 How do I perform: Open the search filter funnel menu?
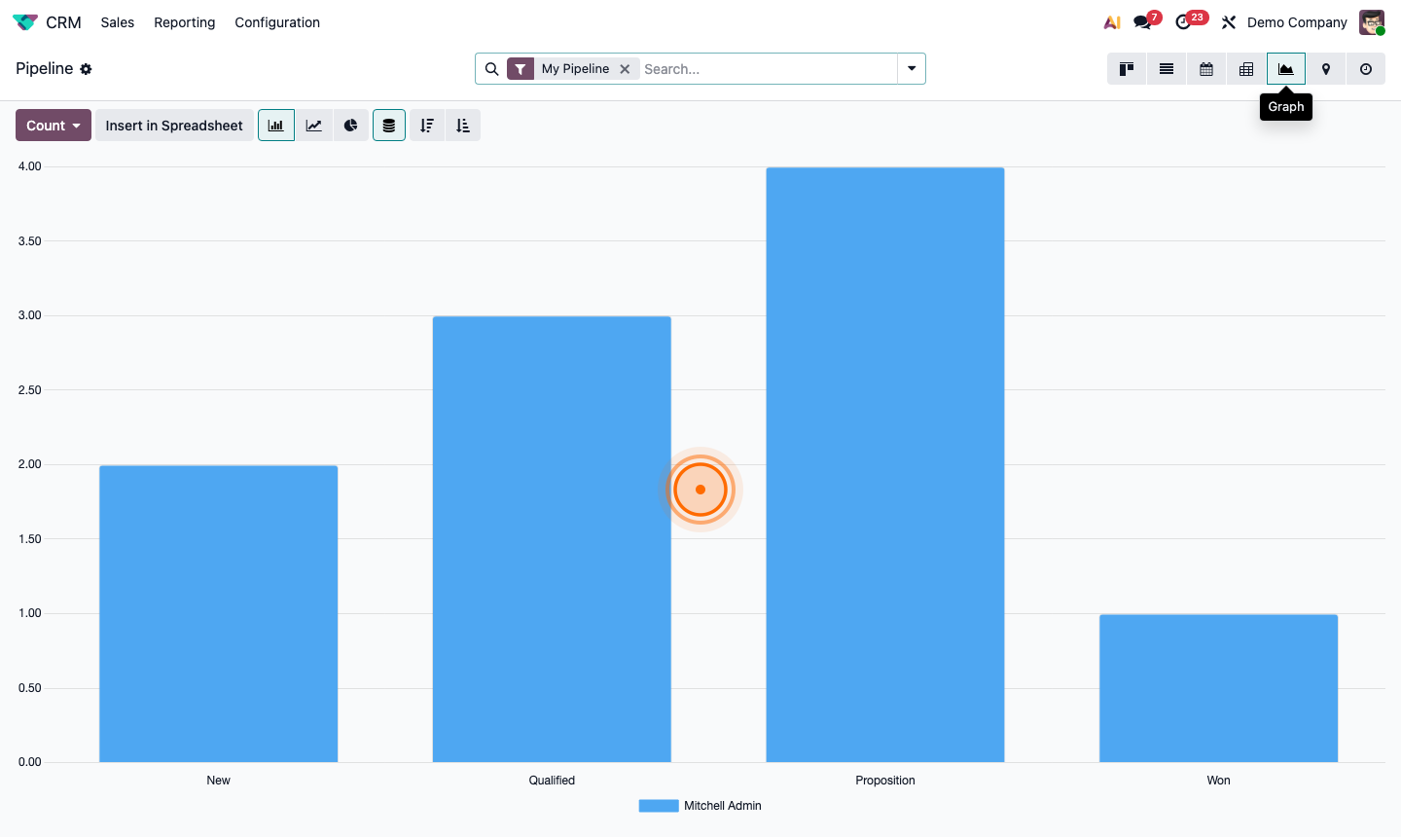click(x=521, y=68)
